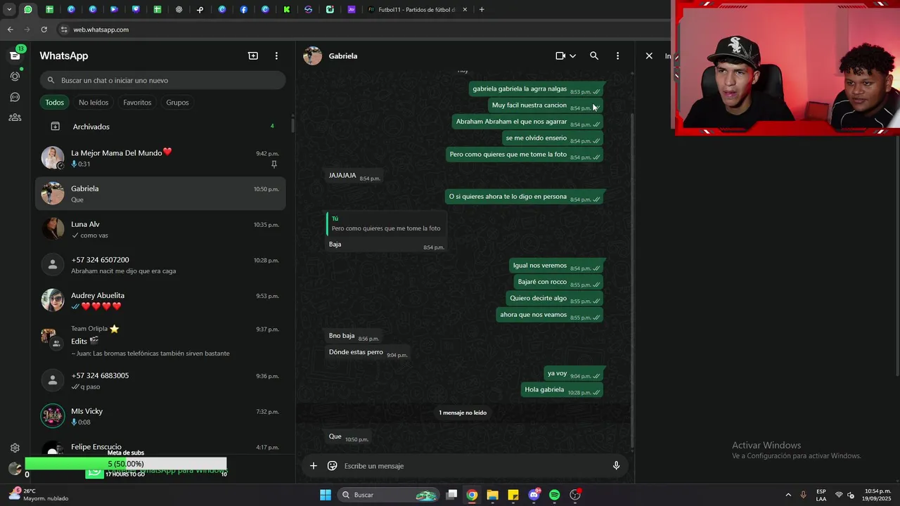Click Gabriela's profile picture in chat header
900x506 pixels.
click(312, 56)
